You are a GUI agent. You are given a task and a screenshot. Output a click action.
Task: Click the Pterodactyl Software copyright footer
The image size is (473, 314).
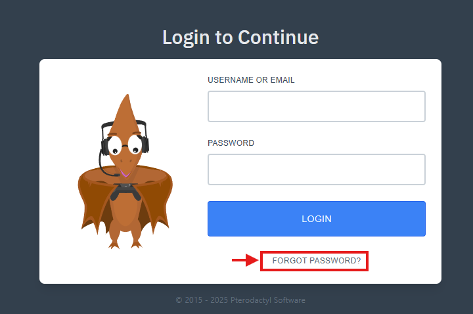[240, 300]
